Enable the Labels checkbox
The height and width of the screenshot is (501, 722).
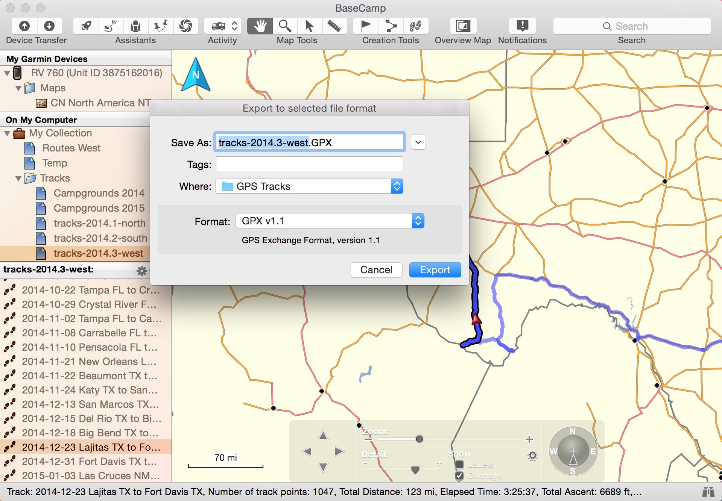(459, 464)
